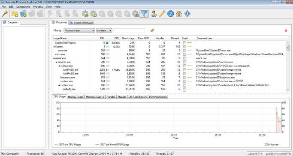Click the home page house icon
Screen dimensions: 293x156
[179, 14]
